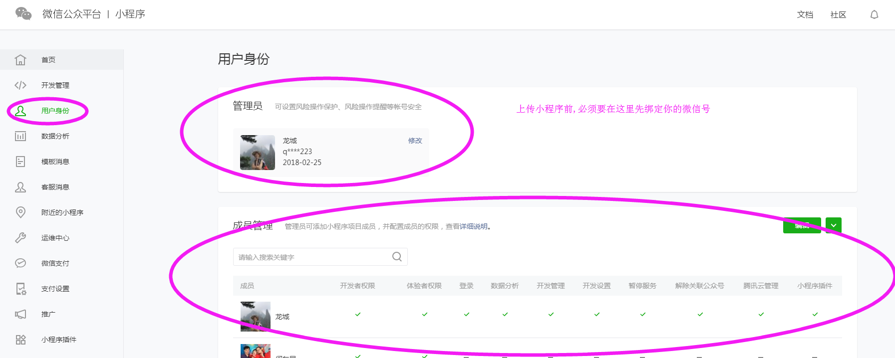Image resolution: width=895 pixels, height=358 pixels.
Task: Click the WeChat logo icon
Action: 23,13
